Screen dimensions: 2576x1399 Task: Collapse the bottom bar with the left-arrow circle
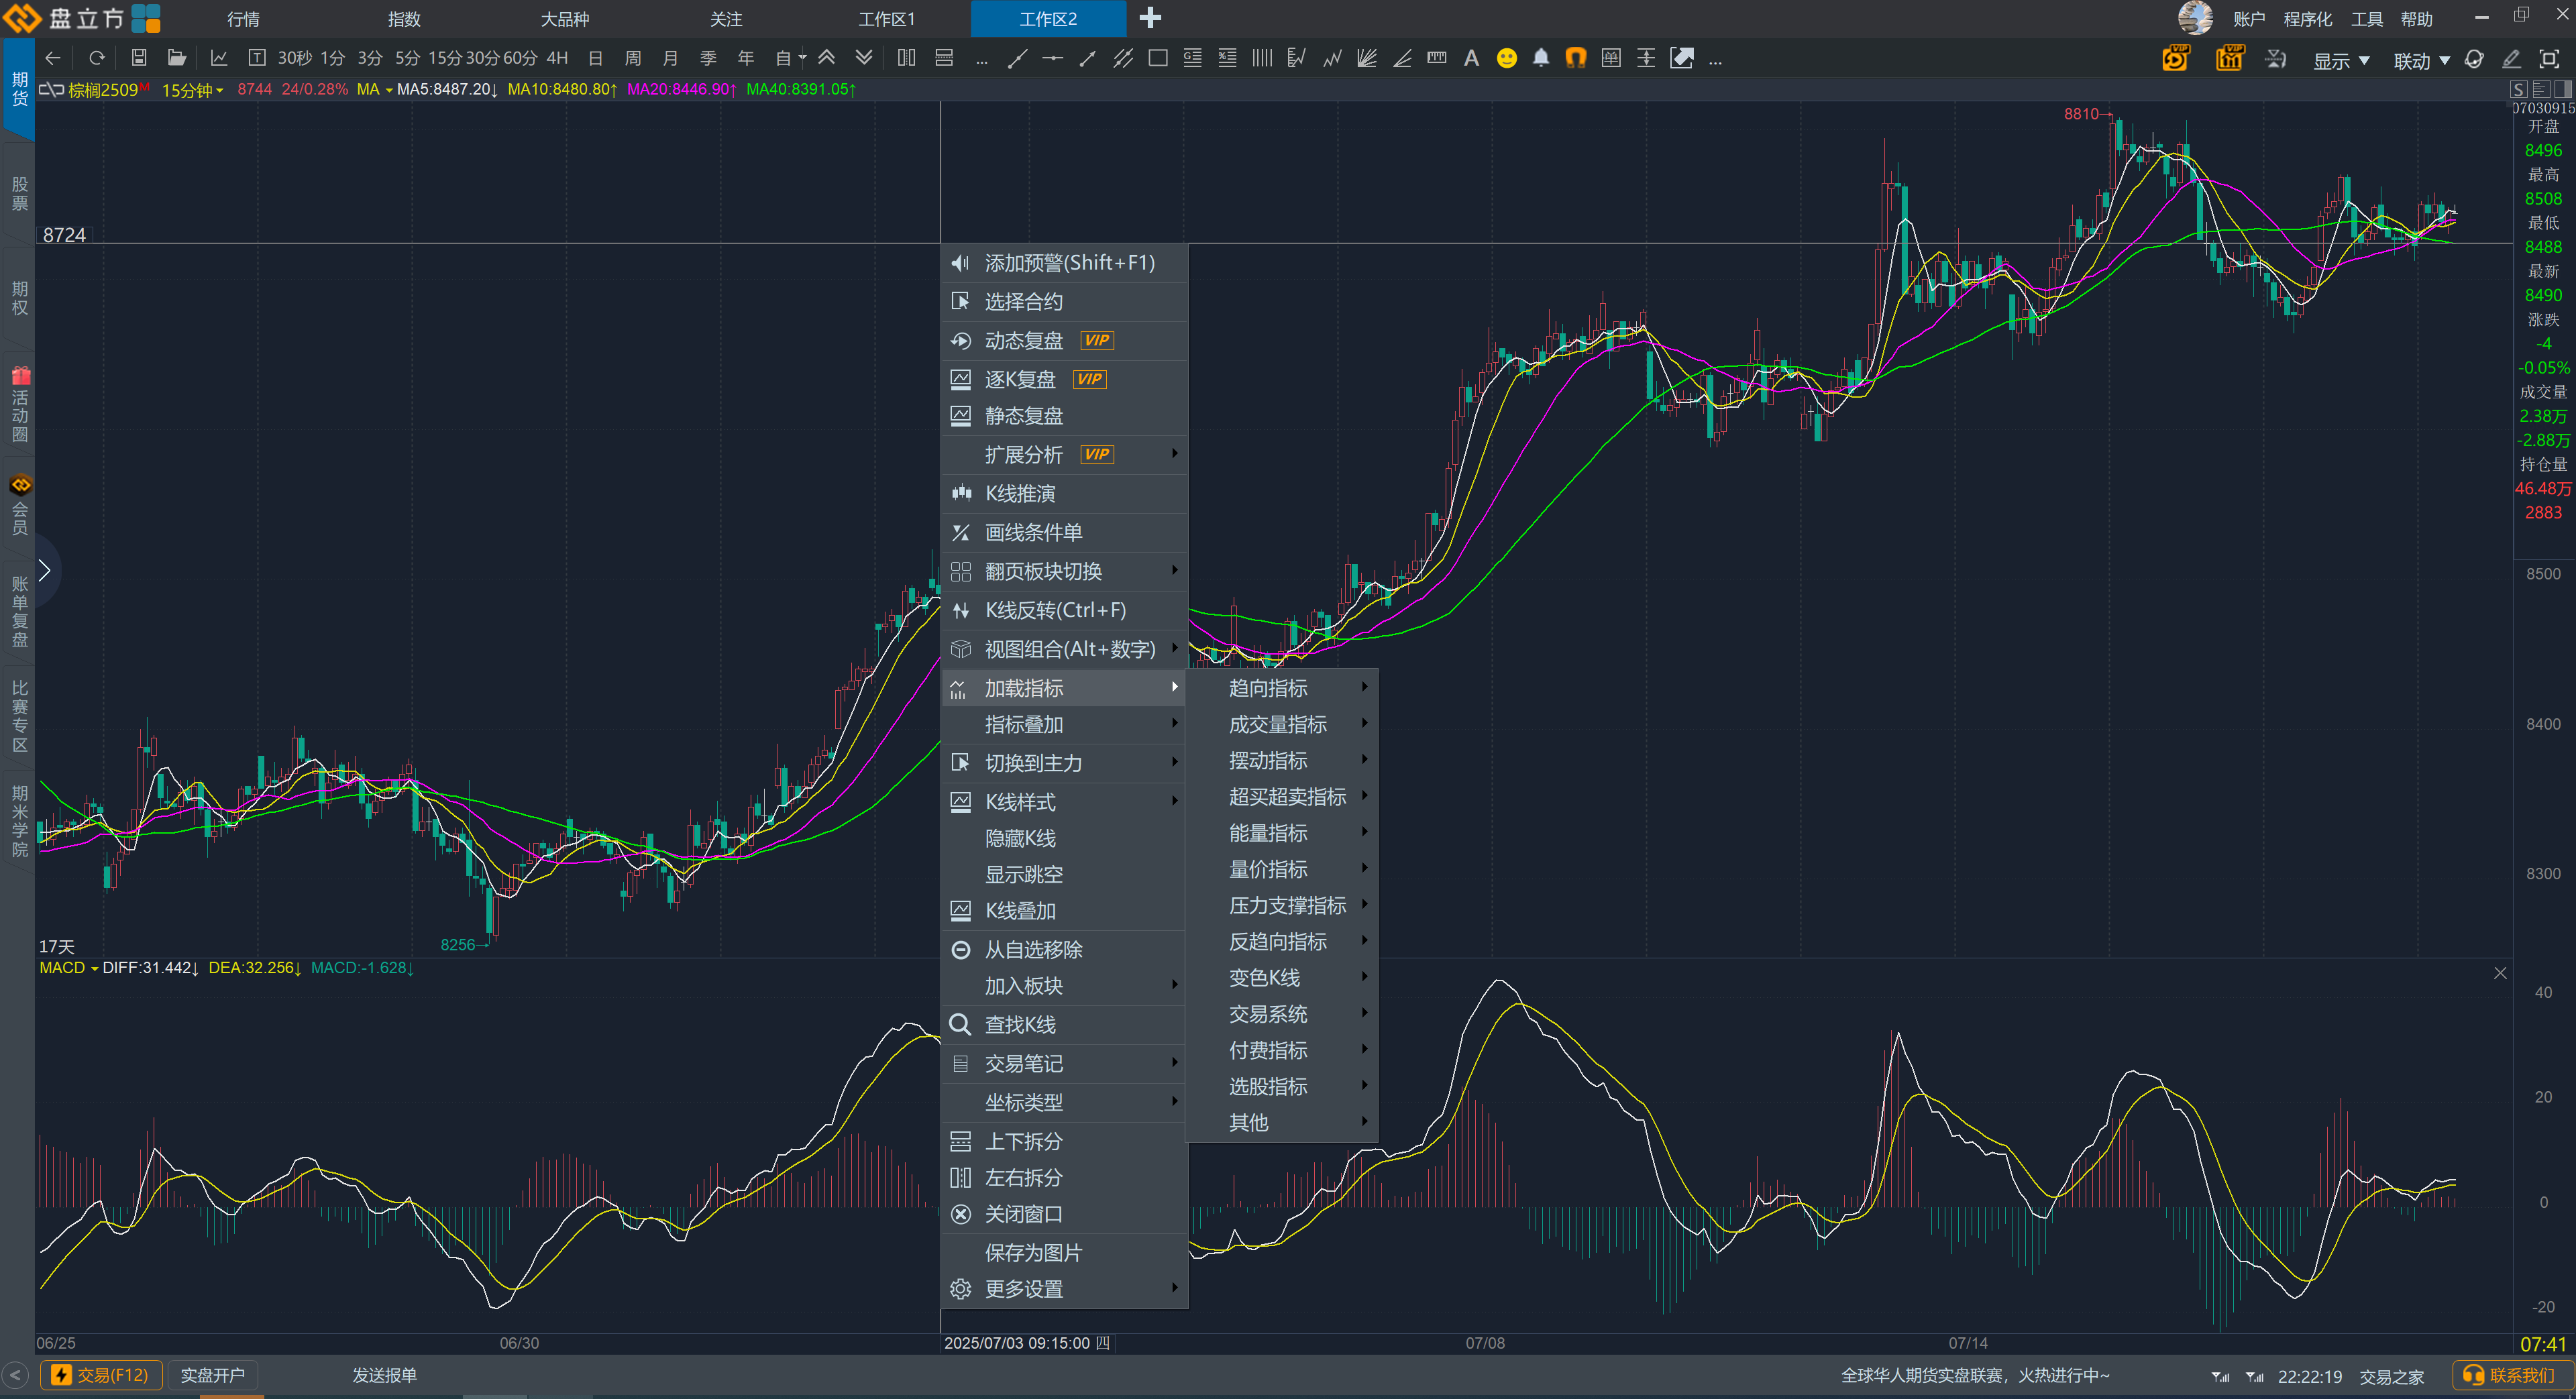pyautogui.click(x=15, y=1375)
